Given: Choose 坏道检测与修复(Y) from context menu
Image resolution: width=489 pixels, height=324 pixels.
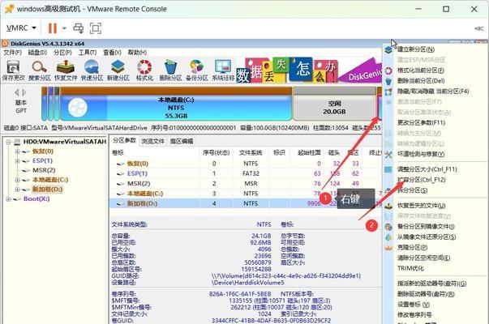Looking at the screenshot, I should (421, 154).
